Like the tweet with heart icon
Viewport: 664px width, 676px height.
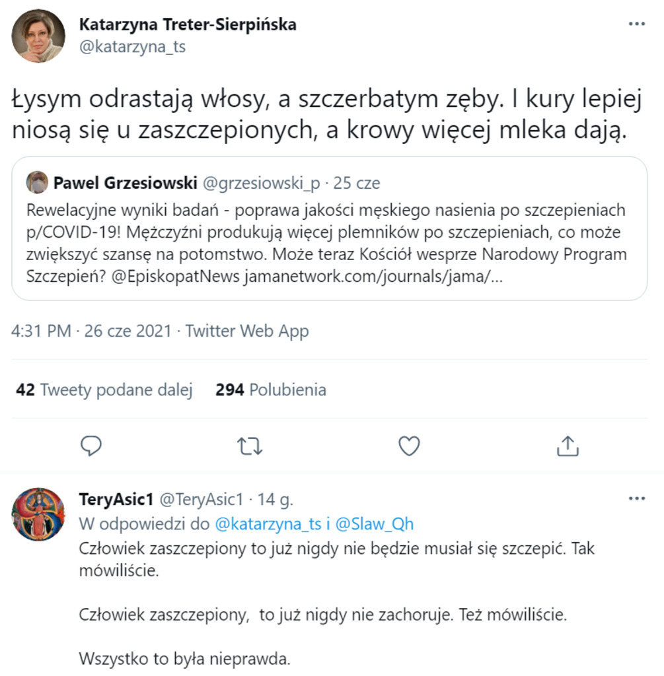(x=409, y=447)
